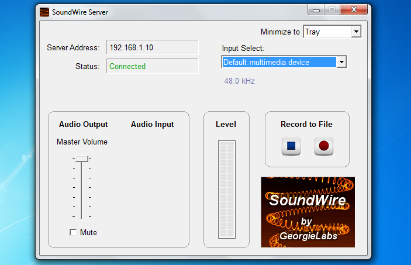
Task: Expand the Input Select device dropdown
Action: coord(342,62)
